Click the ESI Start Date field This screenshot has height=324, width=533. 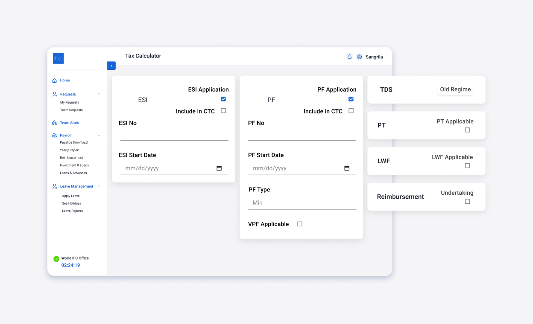pos(174,168)
